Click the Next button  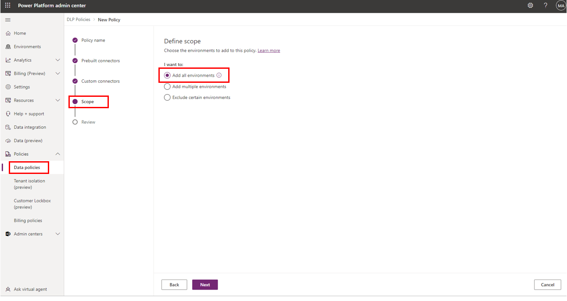205,285
